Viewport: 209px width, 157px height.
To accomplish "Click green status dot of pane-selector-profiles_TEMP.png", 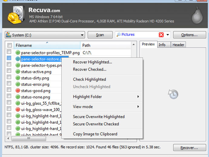I will click(x=18, y=52).
